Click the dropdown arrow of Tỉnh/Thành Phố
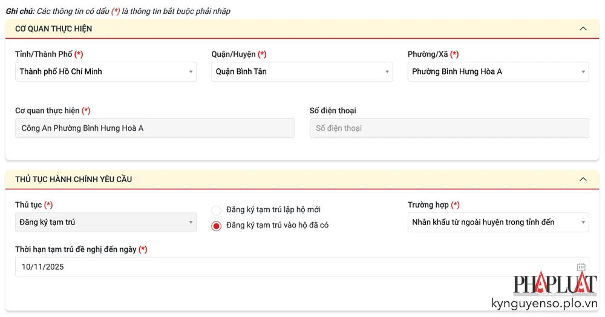Screen dimensions: 605x317 click(191, 72)
